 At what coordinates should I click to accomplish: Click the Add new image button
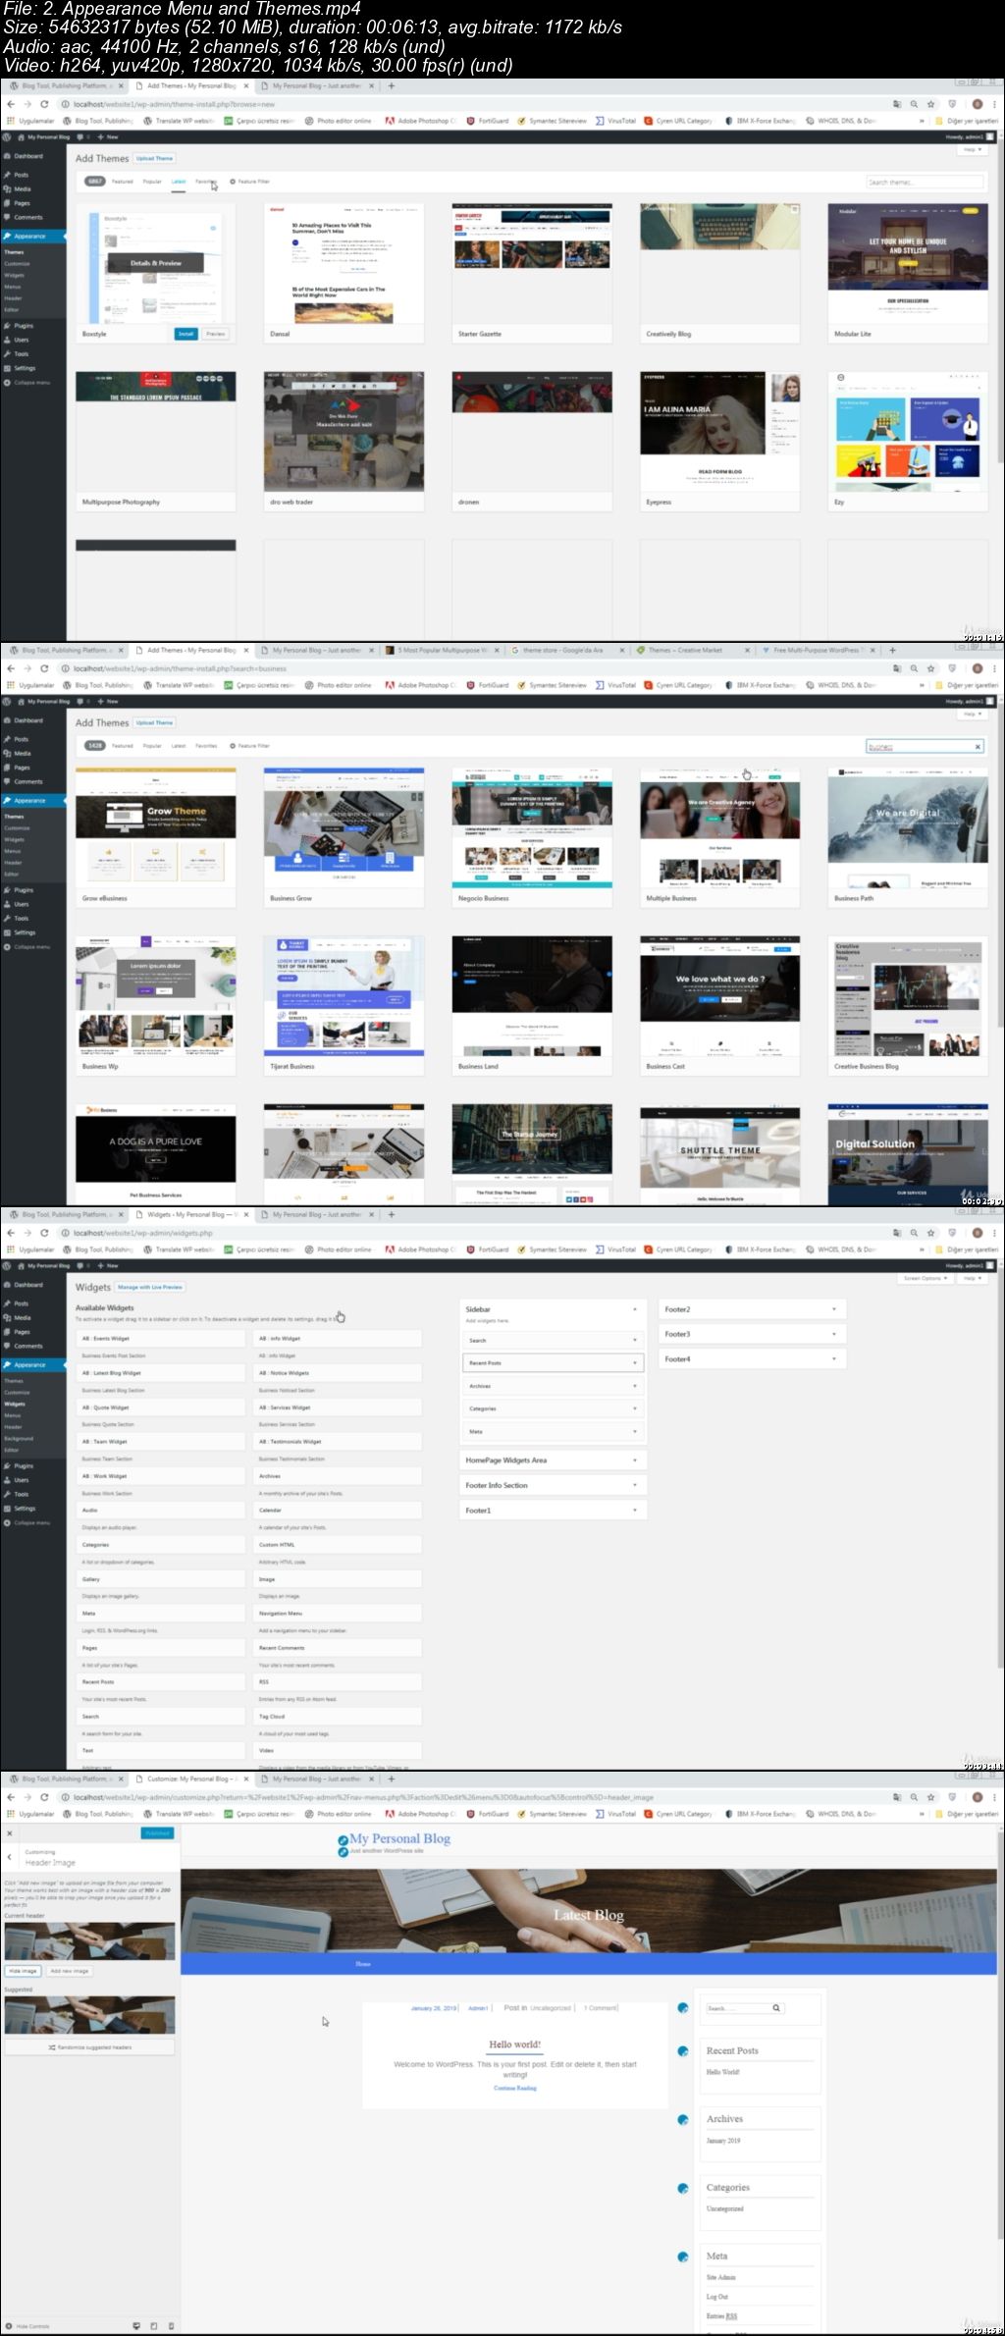pyautogui.click(x=69, y=1971)
